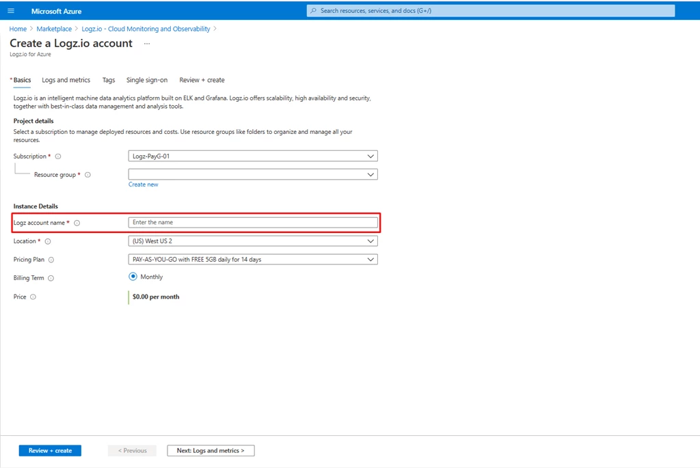
Task: Click the Create a Logz.io account heading
Action: pos(71,43)
